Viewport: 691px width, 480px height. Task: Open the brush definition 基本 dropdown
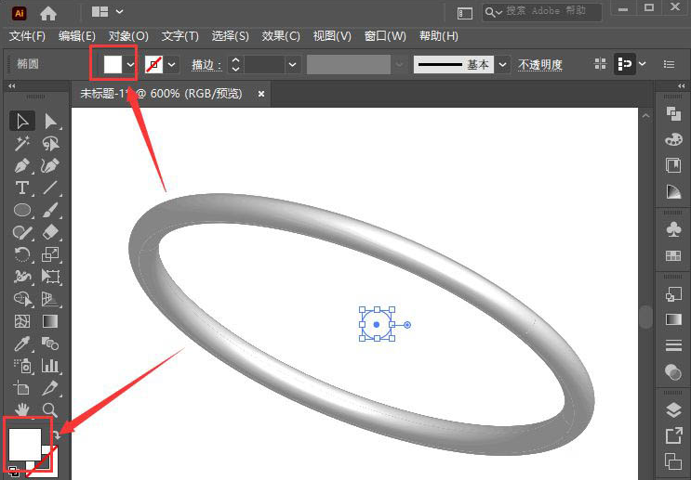(x=502, y=65)
